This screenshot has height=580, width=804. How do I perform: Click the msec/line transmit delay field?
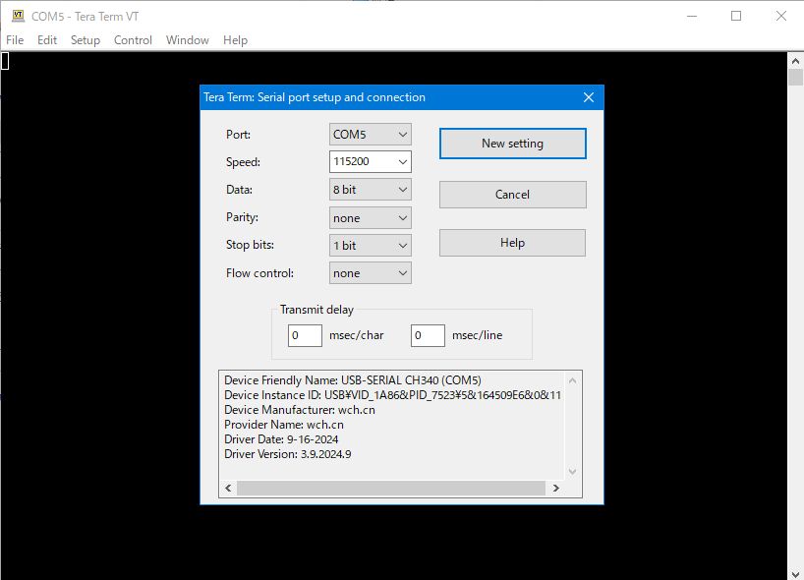(428, 335)
